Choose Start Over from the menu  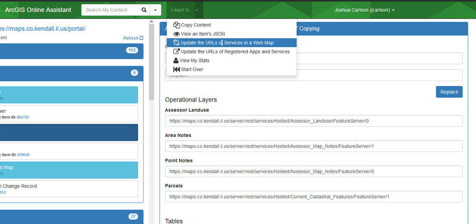(232, 69)
